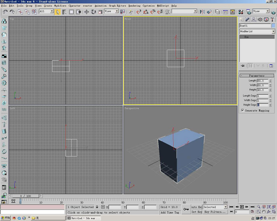Click the Pin Stack icon
This screenshot has height=221, width=277.
[243, 66]
